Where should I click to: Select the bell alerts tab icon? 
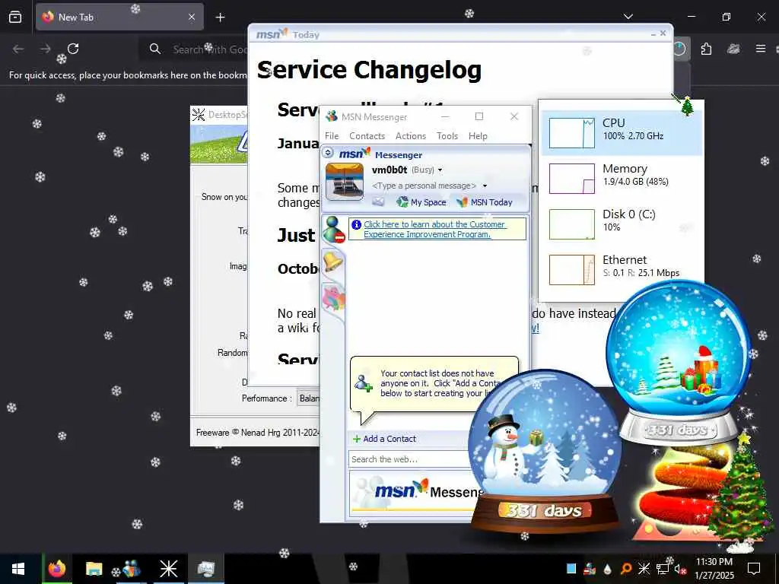333,262
